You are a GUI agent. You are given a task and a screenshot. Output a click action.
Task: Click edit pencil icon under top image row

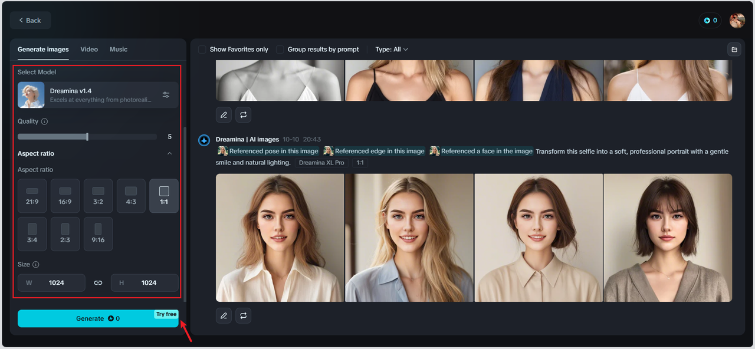pyautogui.click(x=224, y=115)
